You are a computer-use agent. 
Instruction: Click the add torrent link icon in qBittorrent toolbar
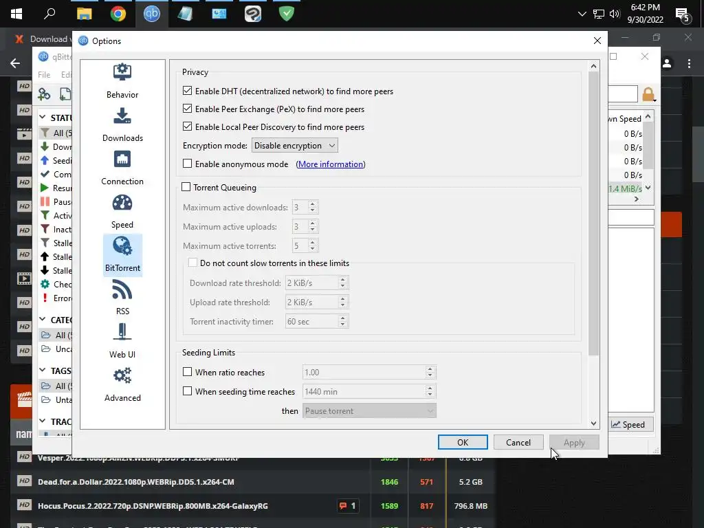pyautogui.click(x=44, y=93)
